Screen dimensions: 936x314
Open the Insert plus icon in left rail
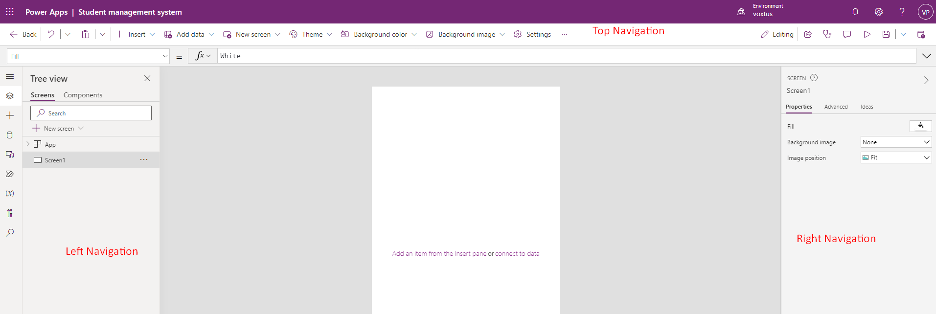10,115
